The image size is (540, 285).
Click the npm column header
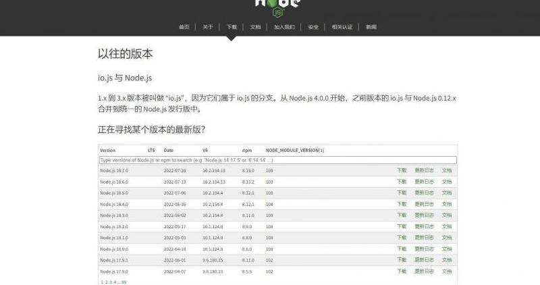pyautogui.click(x=247, y=150)
